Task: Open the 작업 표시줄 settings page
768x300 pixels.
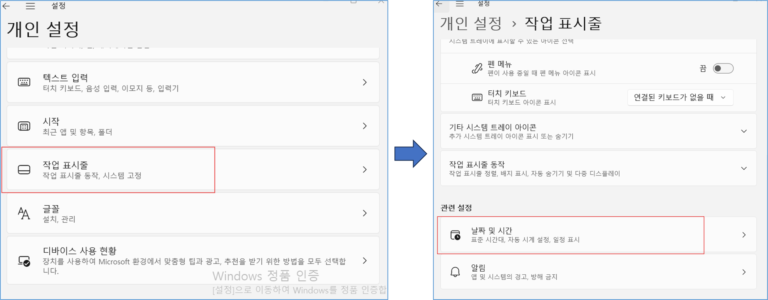Action: click(x=193, y=169)
